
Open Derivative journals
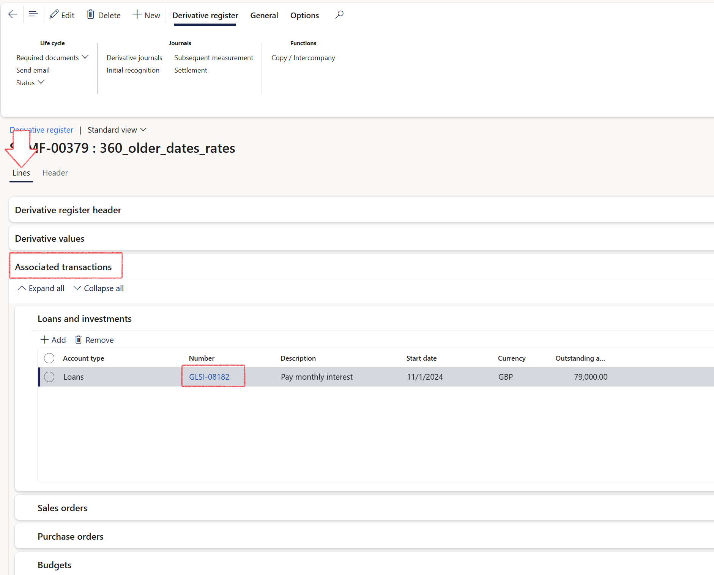[134, 57]
